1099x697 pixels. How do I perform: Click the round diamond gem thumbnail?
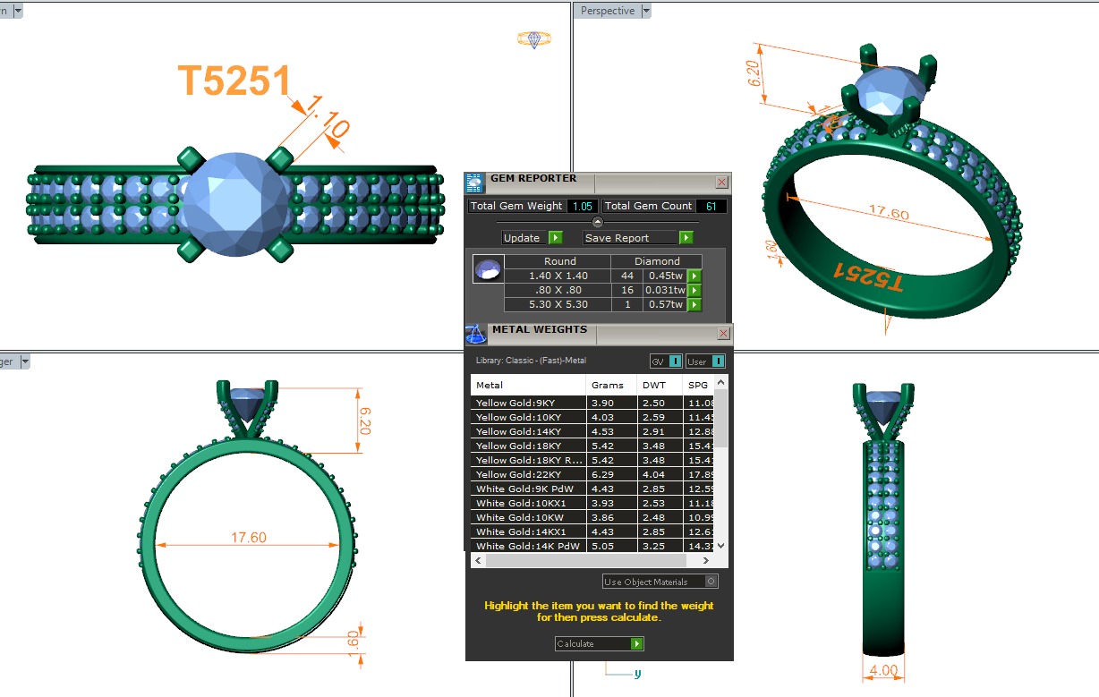488,269
